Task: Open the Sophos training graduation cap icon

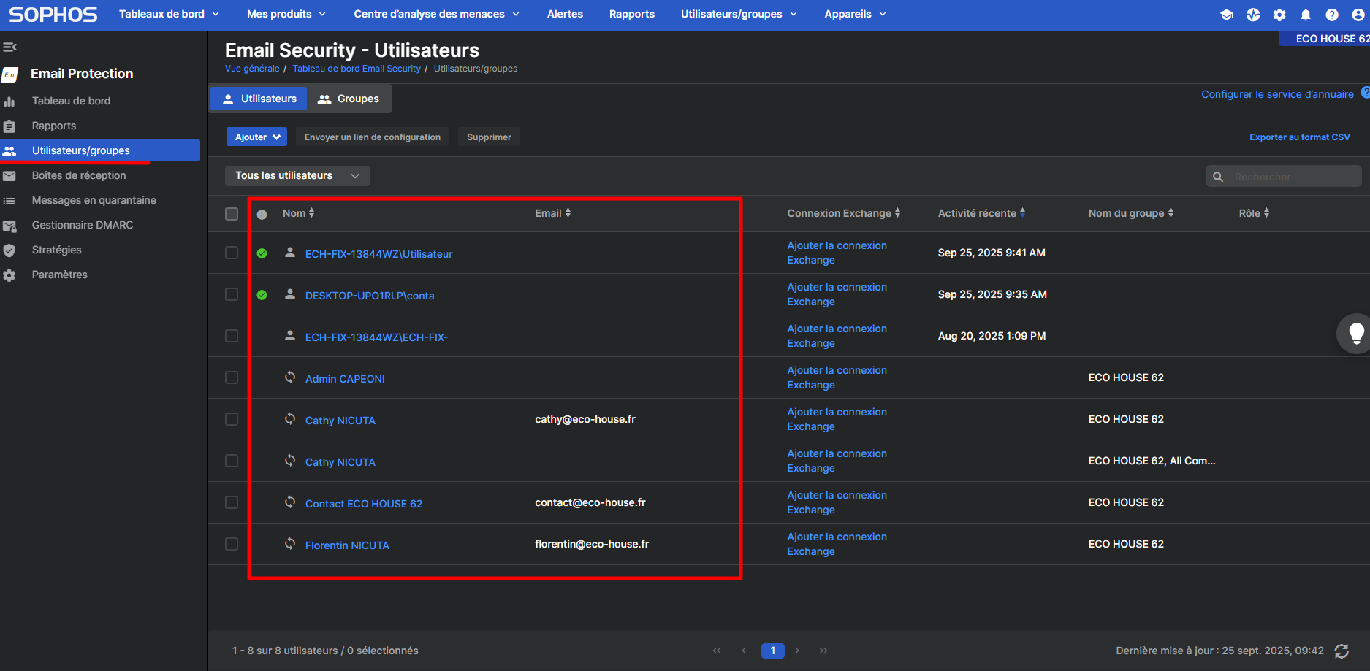Action: click(1227, 15)
